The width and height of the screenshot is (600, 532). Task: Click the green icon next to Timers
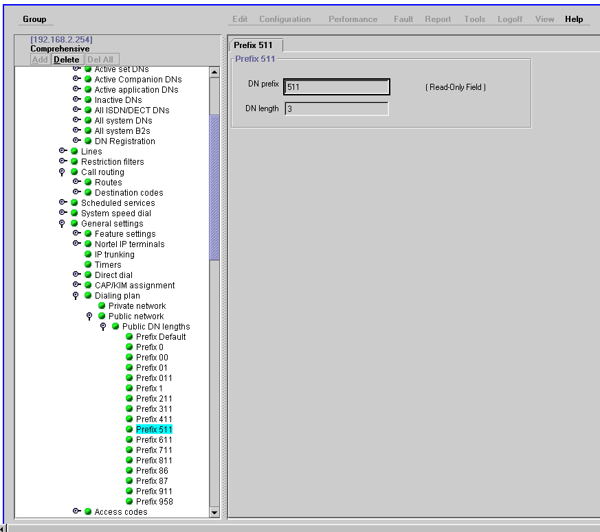[88, 265]
